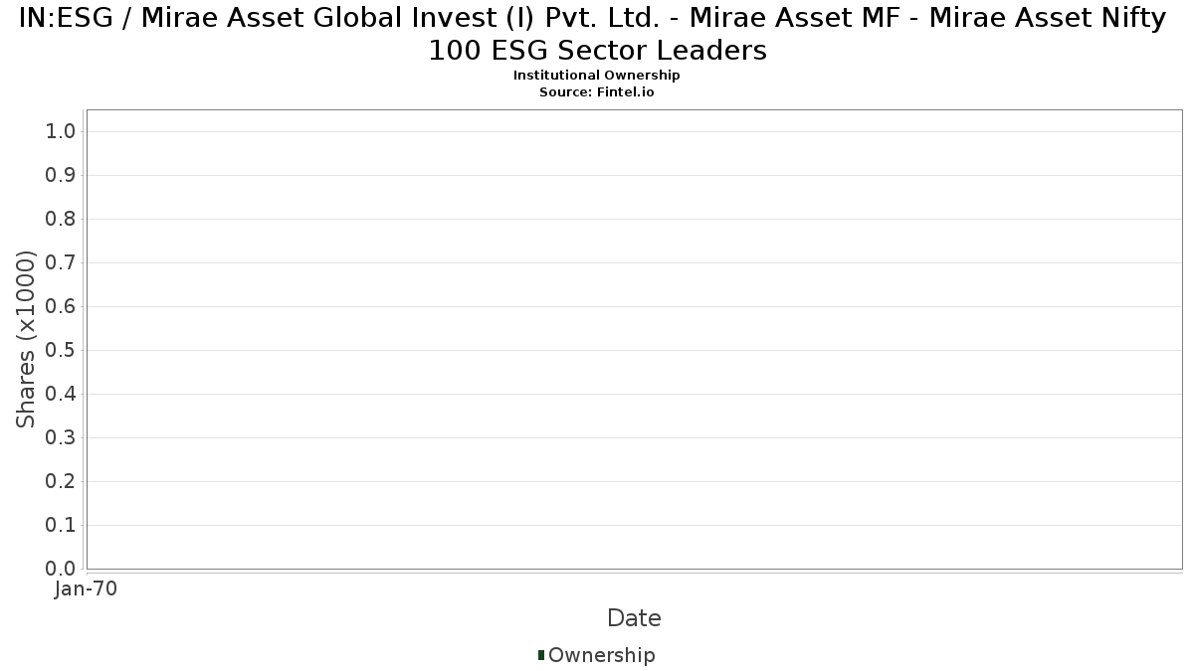Click the green Ownership legend swatch

pyautogui.click(x=541, y=655)
